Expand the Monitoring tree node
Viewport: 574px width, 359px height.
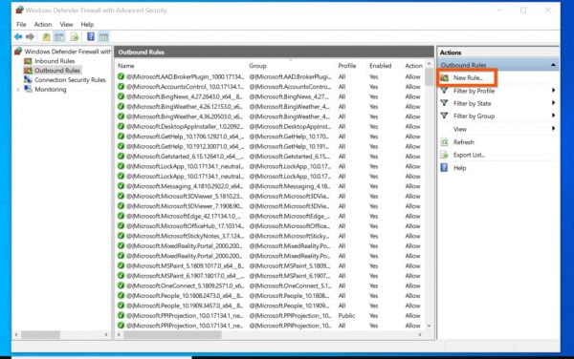[x=18, y=90]
